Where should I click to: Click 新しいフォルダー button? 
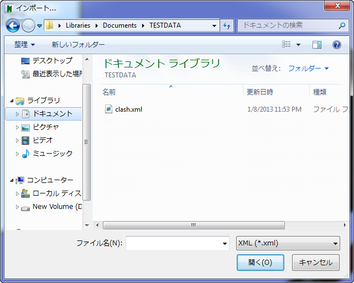click(78, 44)
